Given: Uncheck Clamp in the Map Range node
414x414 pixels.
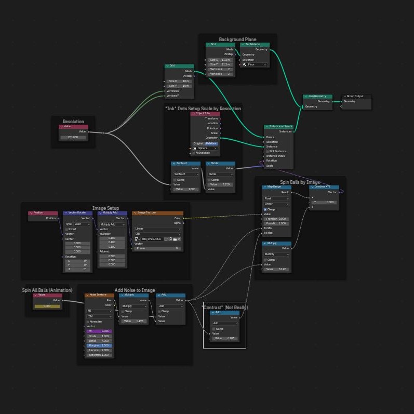Looking at the screenshot, I should click(265, 209).
